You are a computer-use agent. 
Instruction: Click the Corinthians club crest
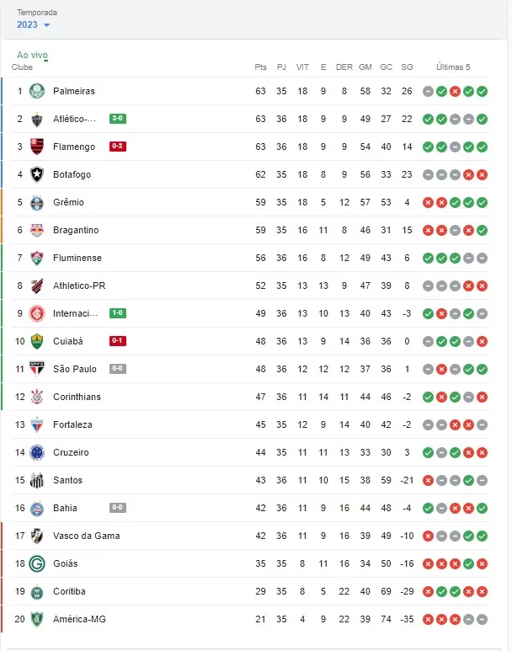coord(36,397)
